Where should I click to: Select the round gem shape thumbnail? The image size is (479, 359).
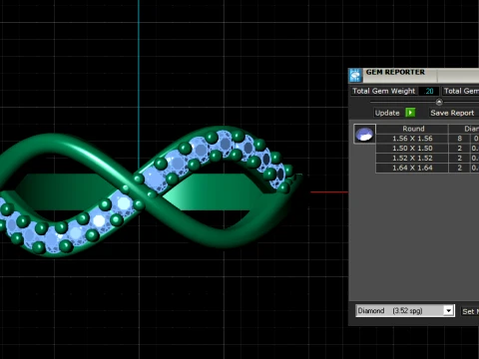pos(364,134)
